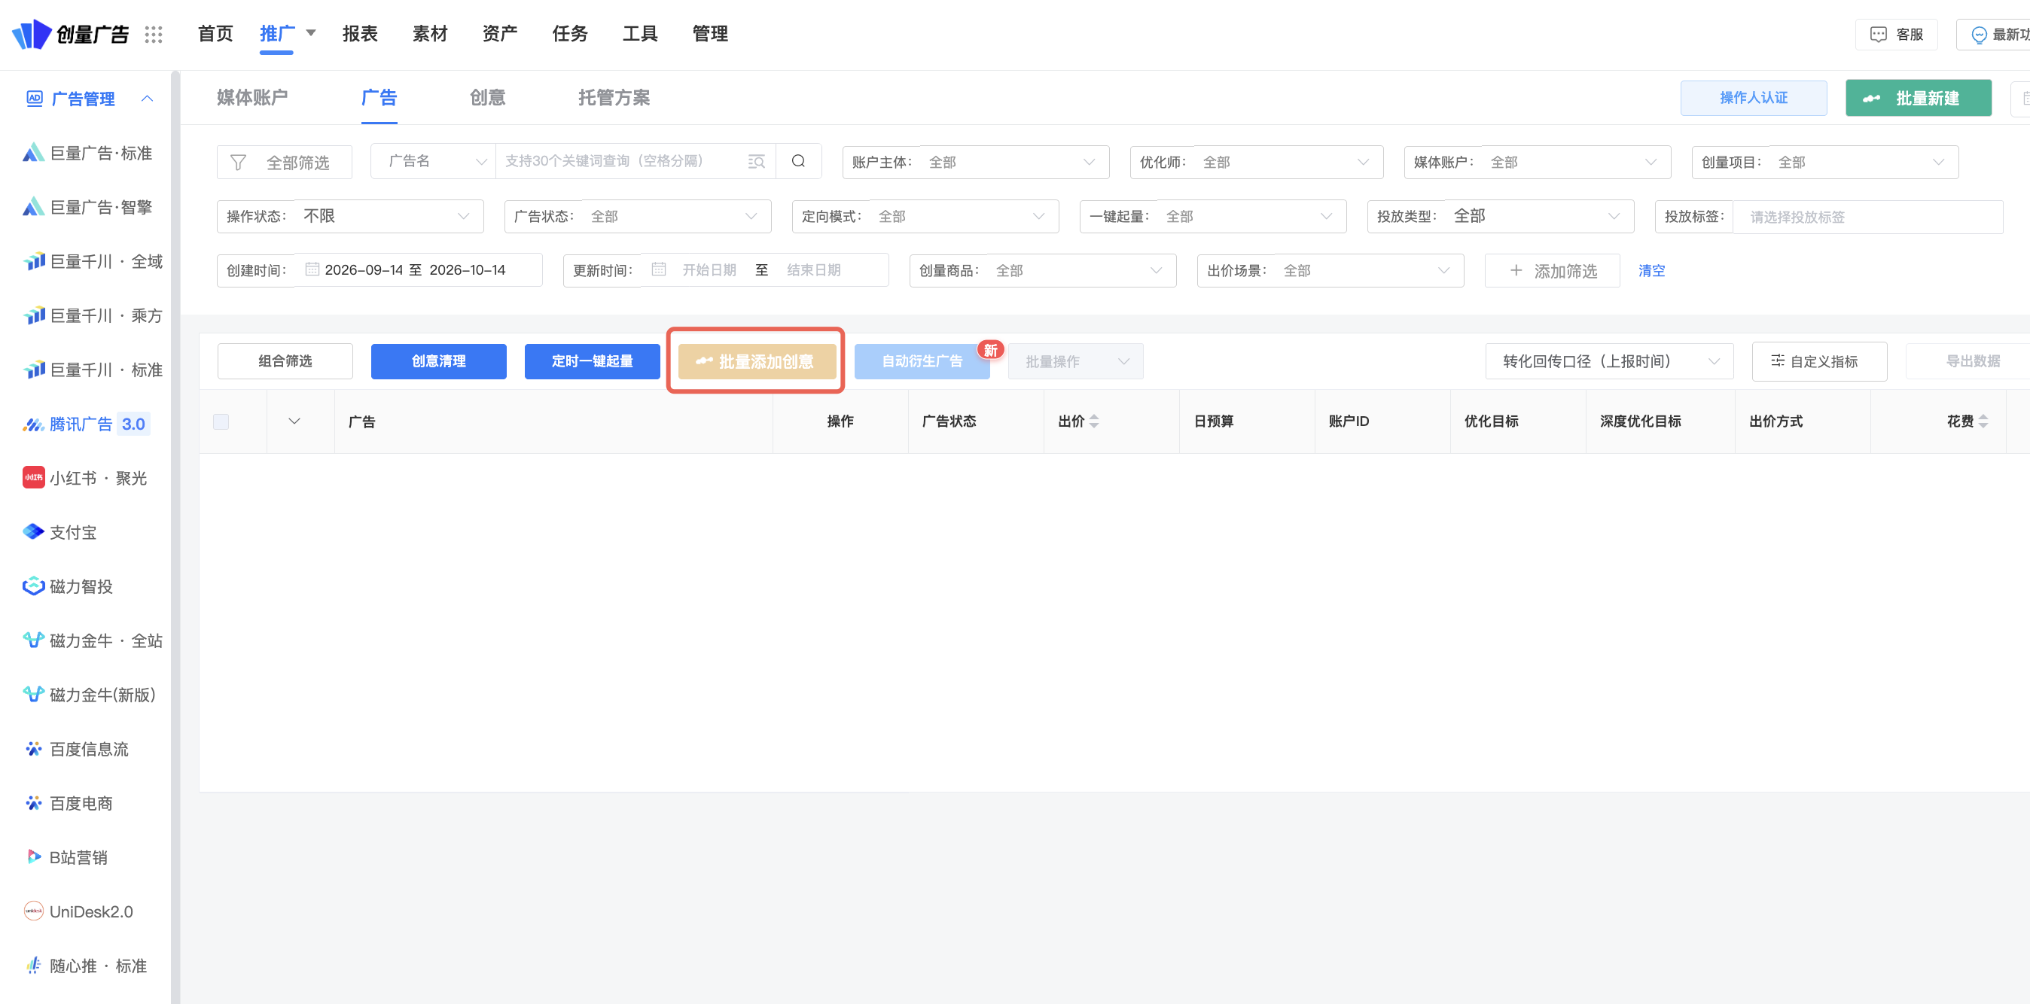
Task: Click the funnel icon in 全部筛选
Action: 238,163
